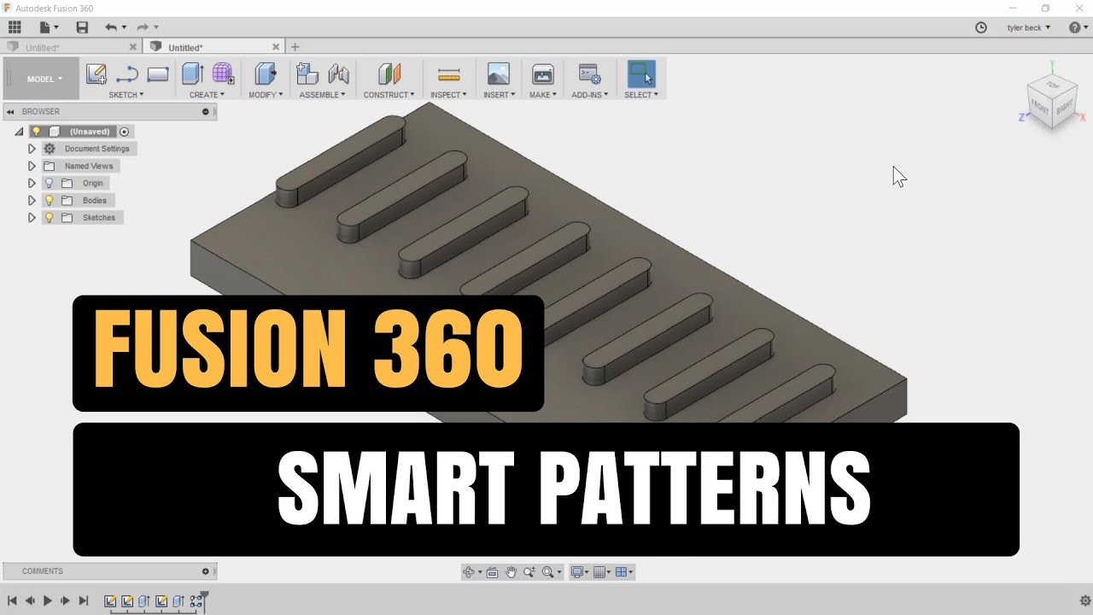Open the INSERT menu
This screenshot has width=1093, height=615.
coord(499,95)
